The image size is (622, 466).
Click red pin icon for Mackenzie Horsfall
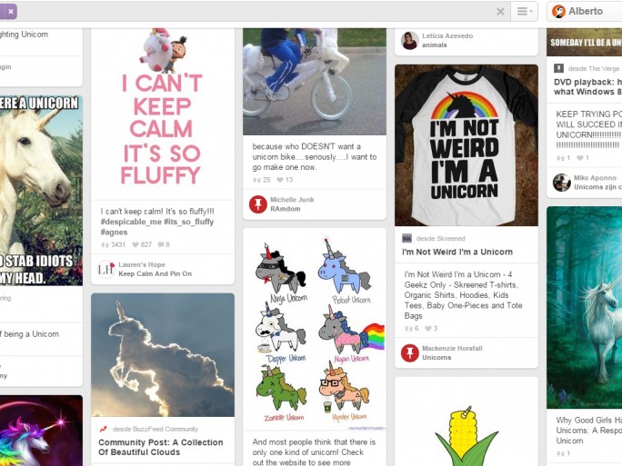point(410,352)
